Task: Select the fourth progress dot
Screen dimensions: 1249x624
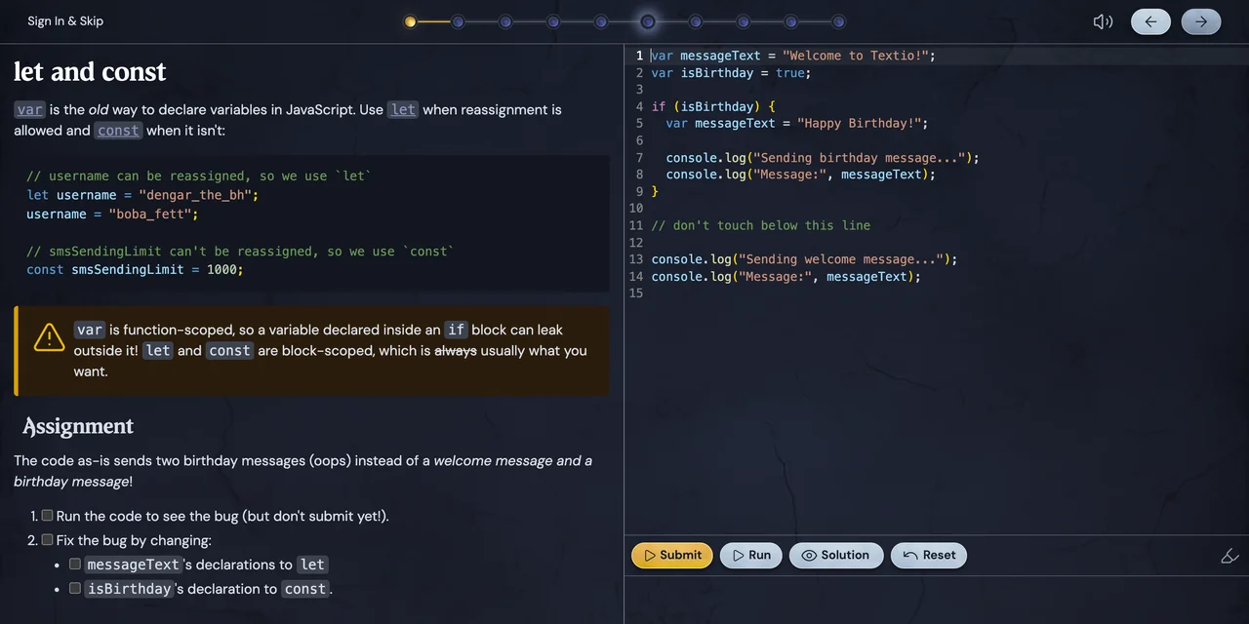Action: pyautogui.click(x=553, y=21)
